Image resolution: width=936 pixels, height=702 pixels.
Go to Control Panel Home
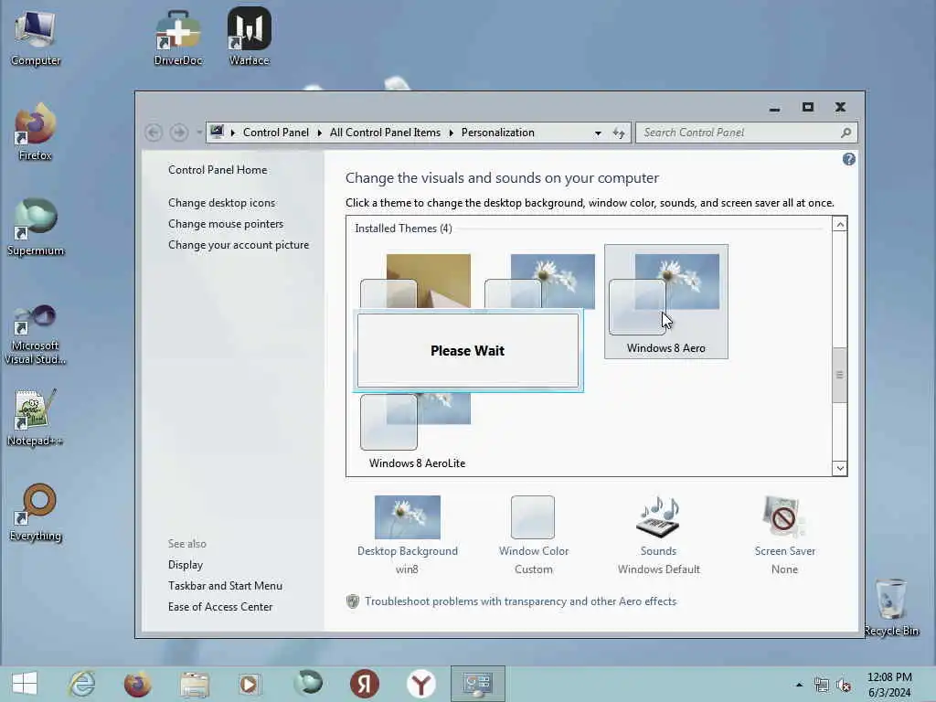(218, 169)
